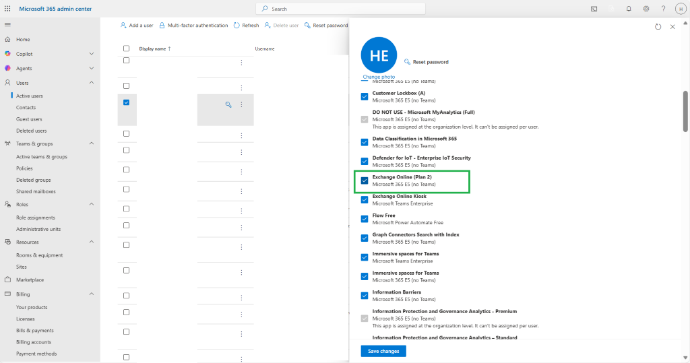Screen dimensions: 690x363
Task: Click the Home icon in sidebar
Action: (x=7, y=39)
